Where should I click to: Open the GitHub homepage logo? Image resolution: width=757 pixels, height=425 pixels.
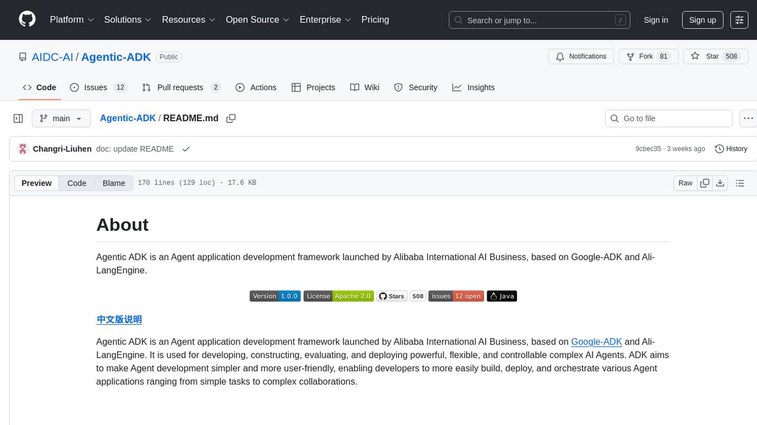pyautogui.click(x=27, y=19)
